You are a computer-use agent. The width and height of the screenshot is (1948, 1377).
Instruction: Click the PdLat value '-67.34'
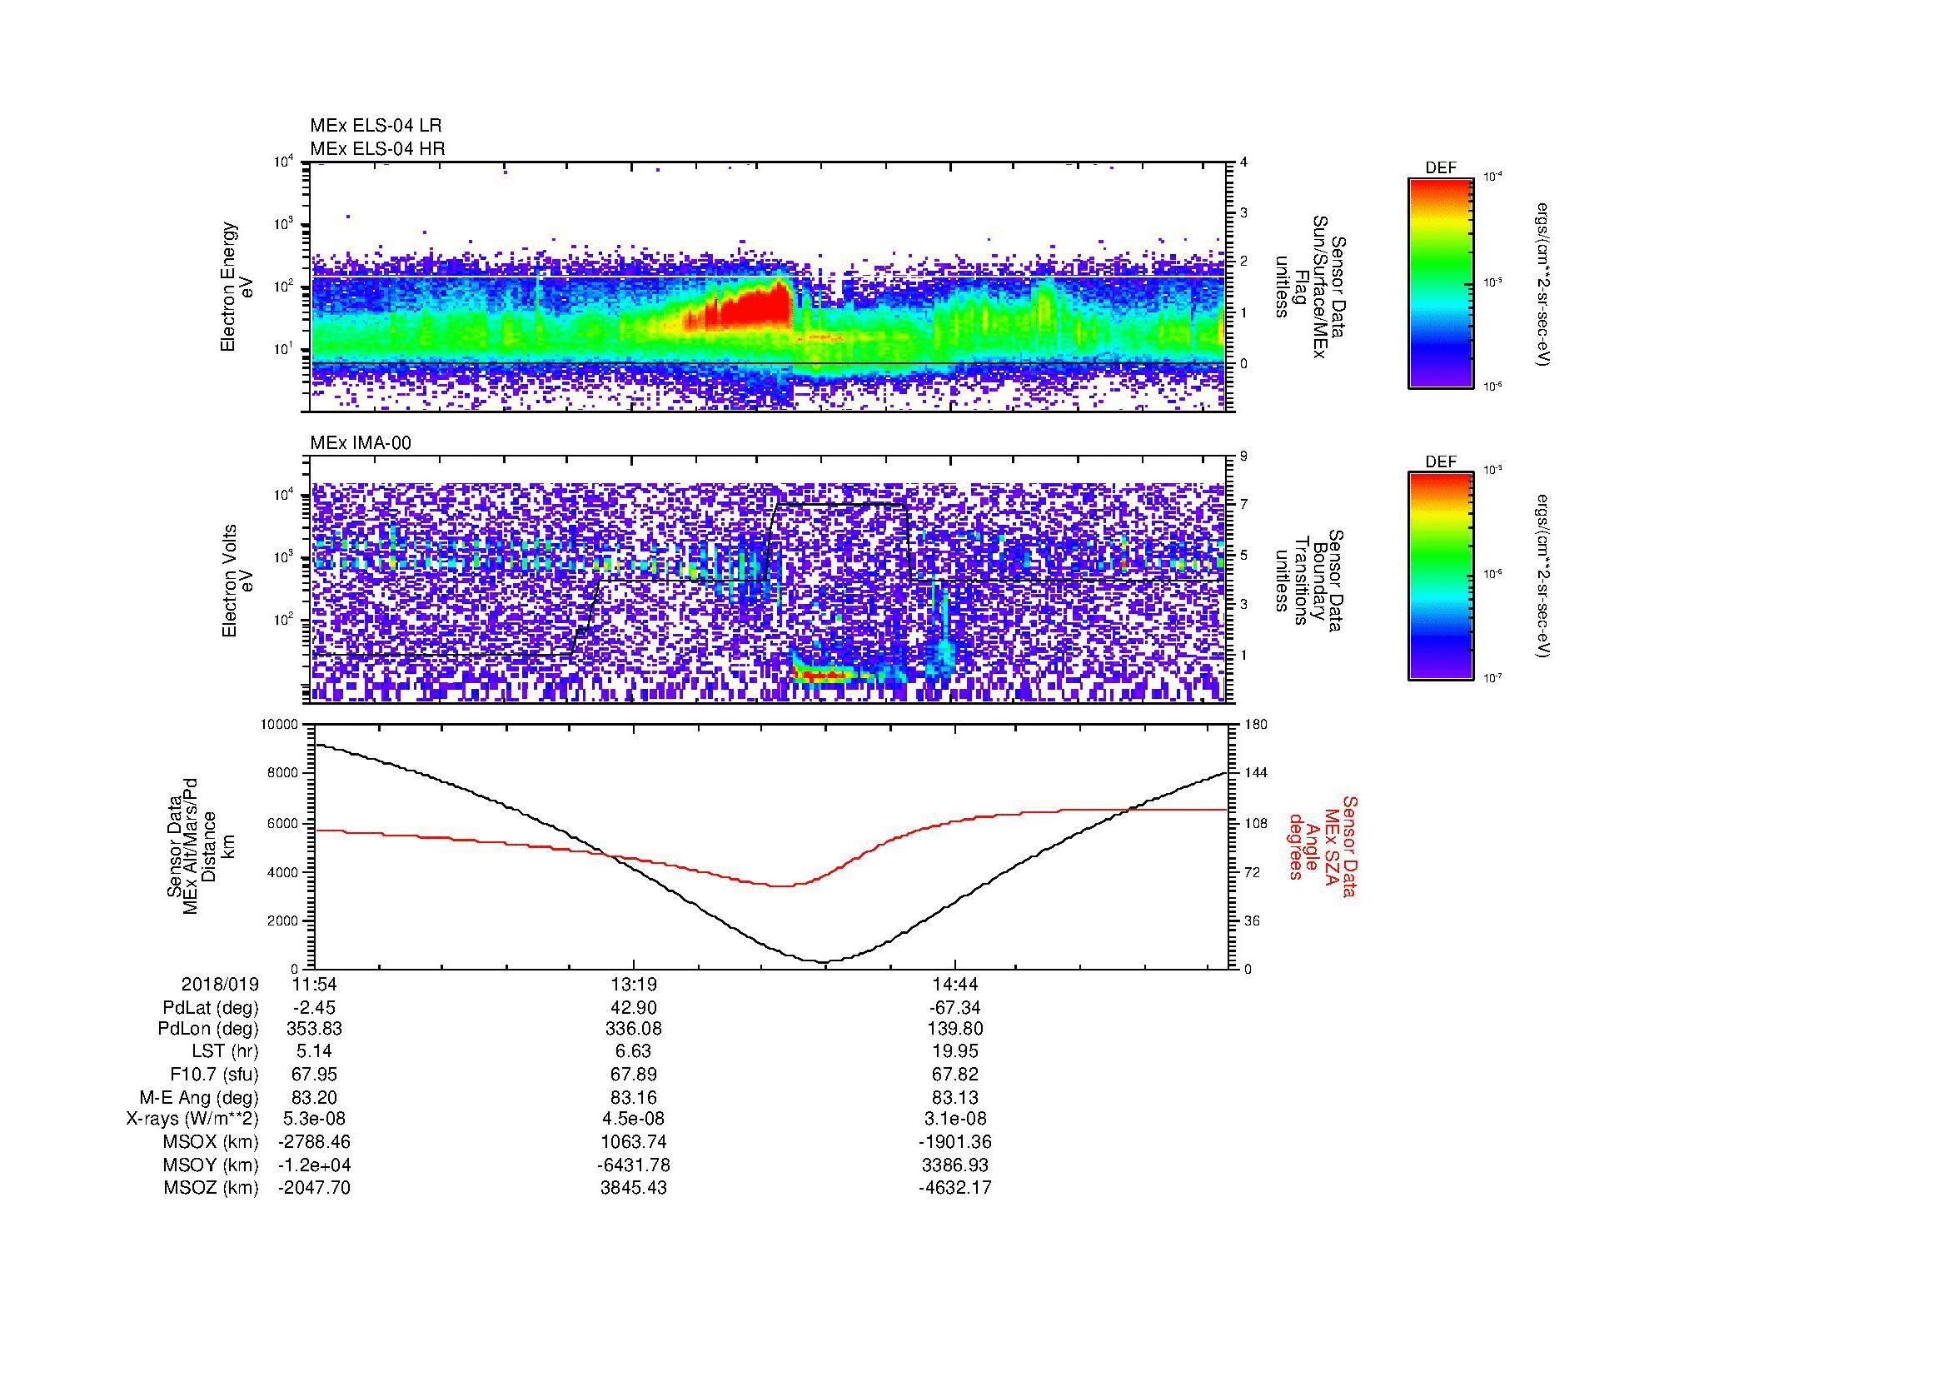(x=955, y=1008)
